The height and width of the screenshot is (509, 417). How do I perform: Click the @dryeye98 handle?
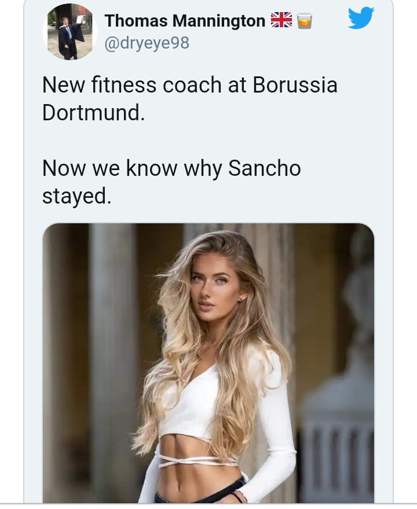147,43
